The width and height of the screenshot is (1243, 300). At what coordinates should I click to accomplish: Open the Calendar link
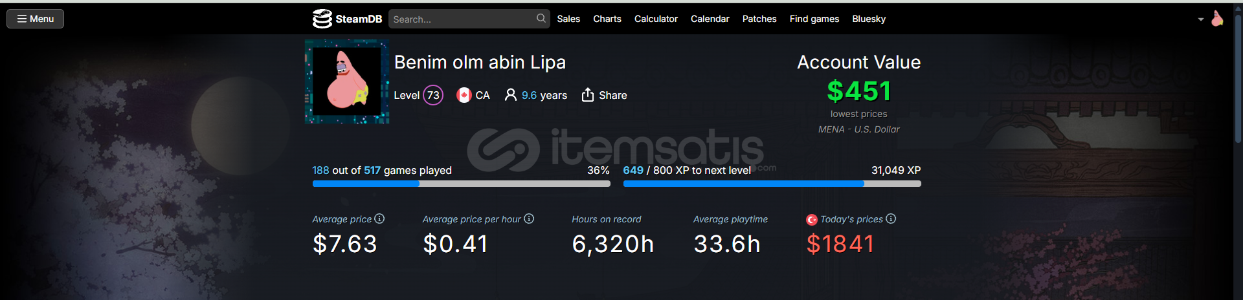coord(710,19)
